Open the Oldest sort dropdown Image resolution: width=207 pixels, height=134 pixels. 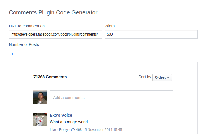pos(162,77)
